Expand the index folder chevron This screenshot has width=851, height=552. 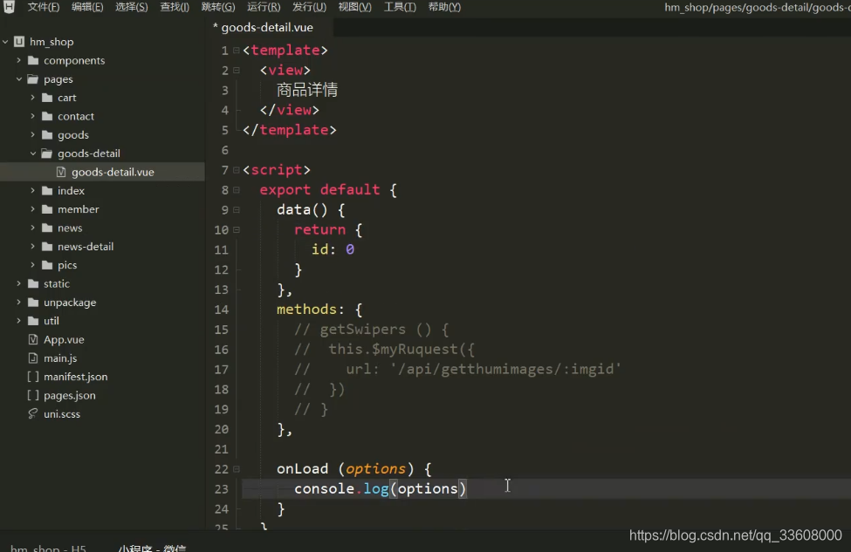coord(32,190)
